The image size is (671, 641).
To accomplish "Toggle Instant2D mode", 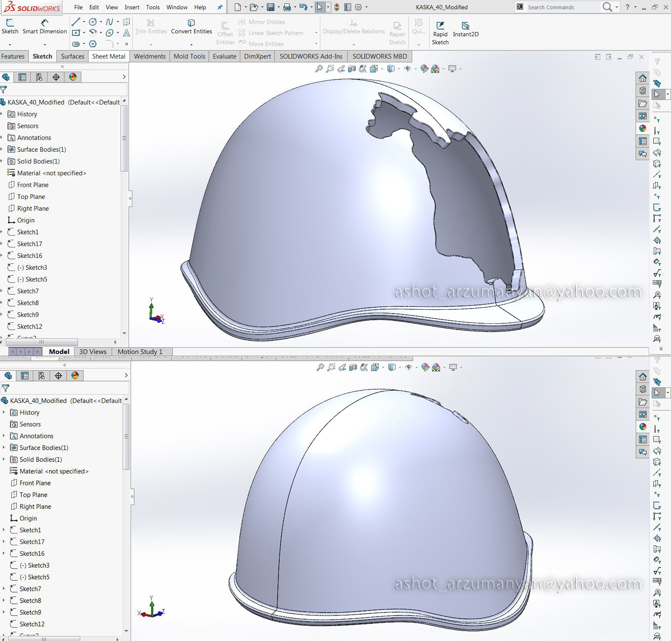I will click(466, 30).
